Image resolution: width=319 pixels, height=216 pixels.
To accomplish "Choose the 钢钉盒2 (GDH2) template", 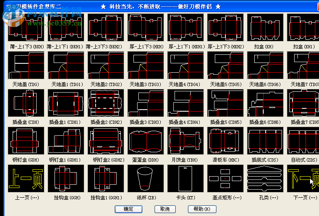I will (106, 140).
